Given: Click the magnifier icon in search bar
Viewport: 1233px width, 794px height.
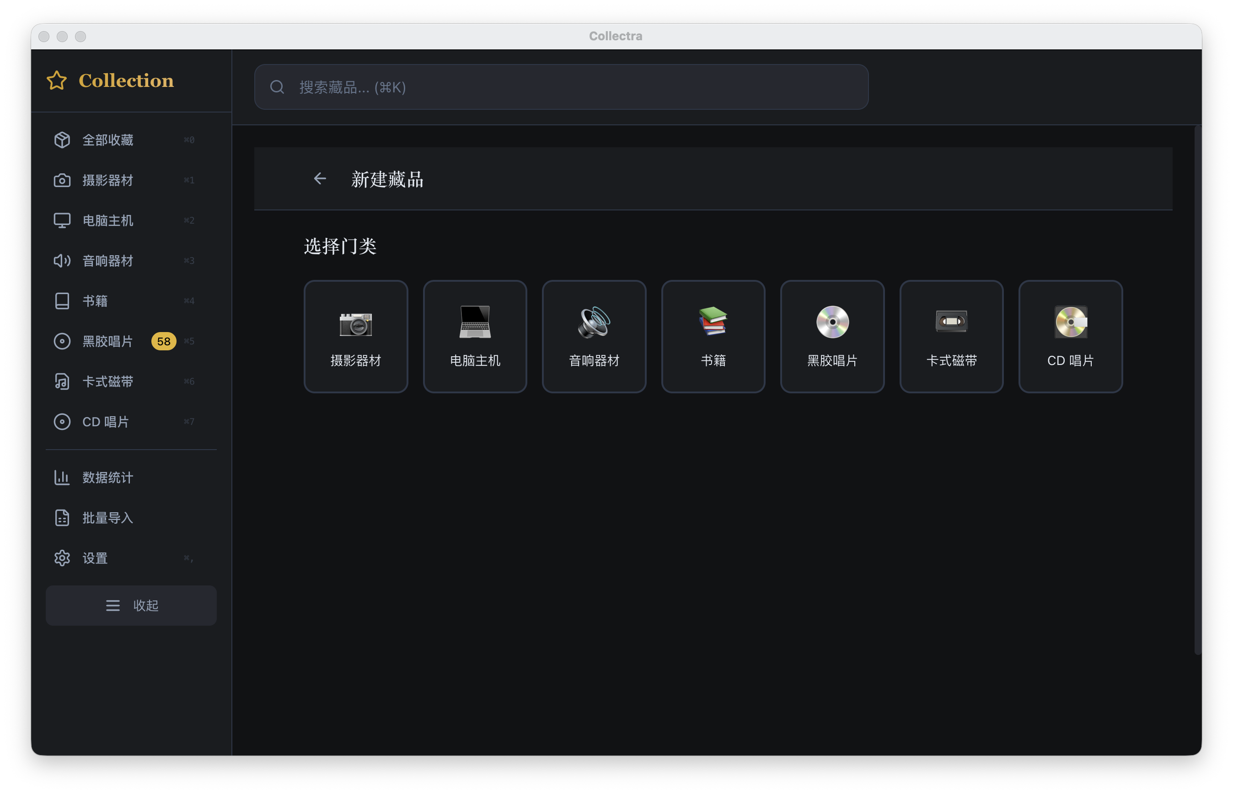Looking at the screenshot, I should [x=277, y=87].
